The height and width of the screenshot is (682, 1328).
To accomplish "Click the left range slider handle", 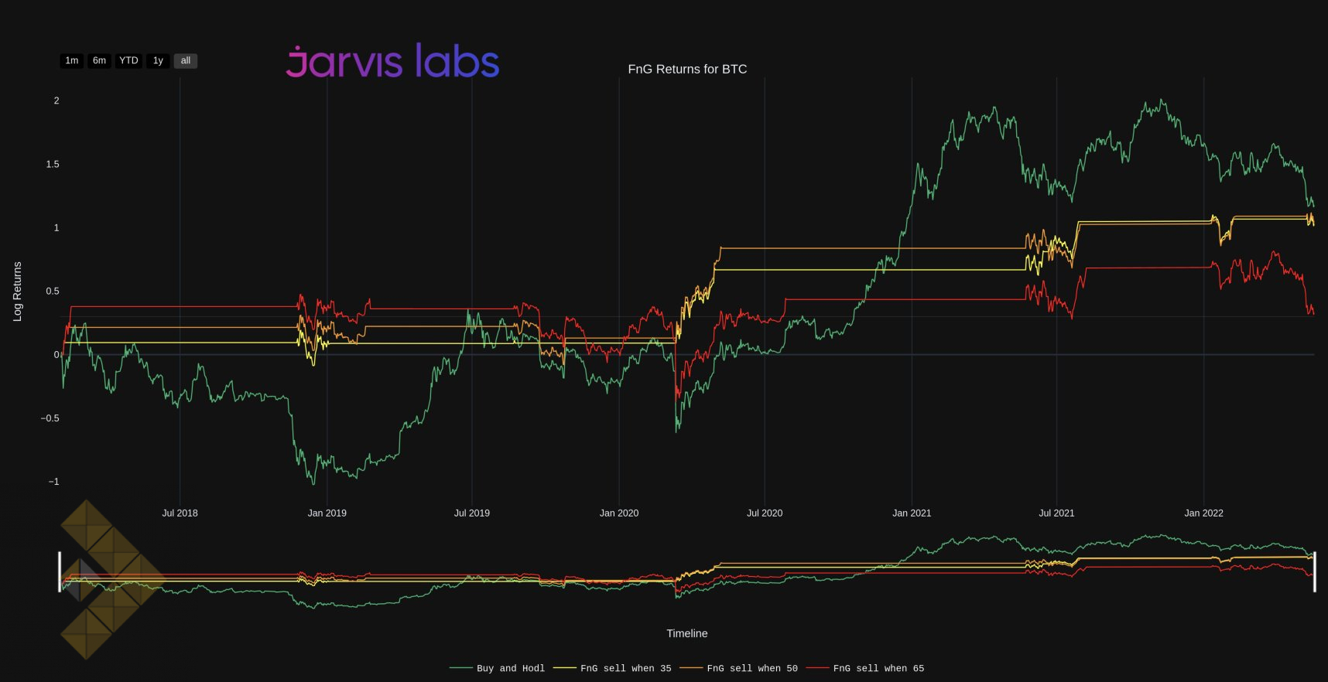I will pyautogui.click(x=60, y=572).
